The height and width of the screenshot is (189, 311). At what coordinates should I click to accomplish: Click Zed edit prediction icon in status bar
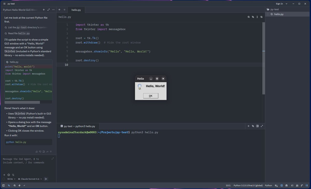tap(276, 185)
